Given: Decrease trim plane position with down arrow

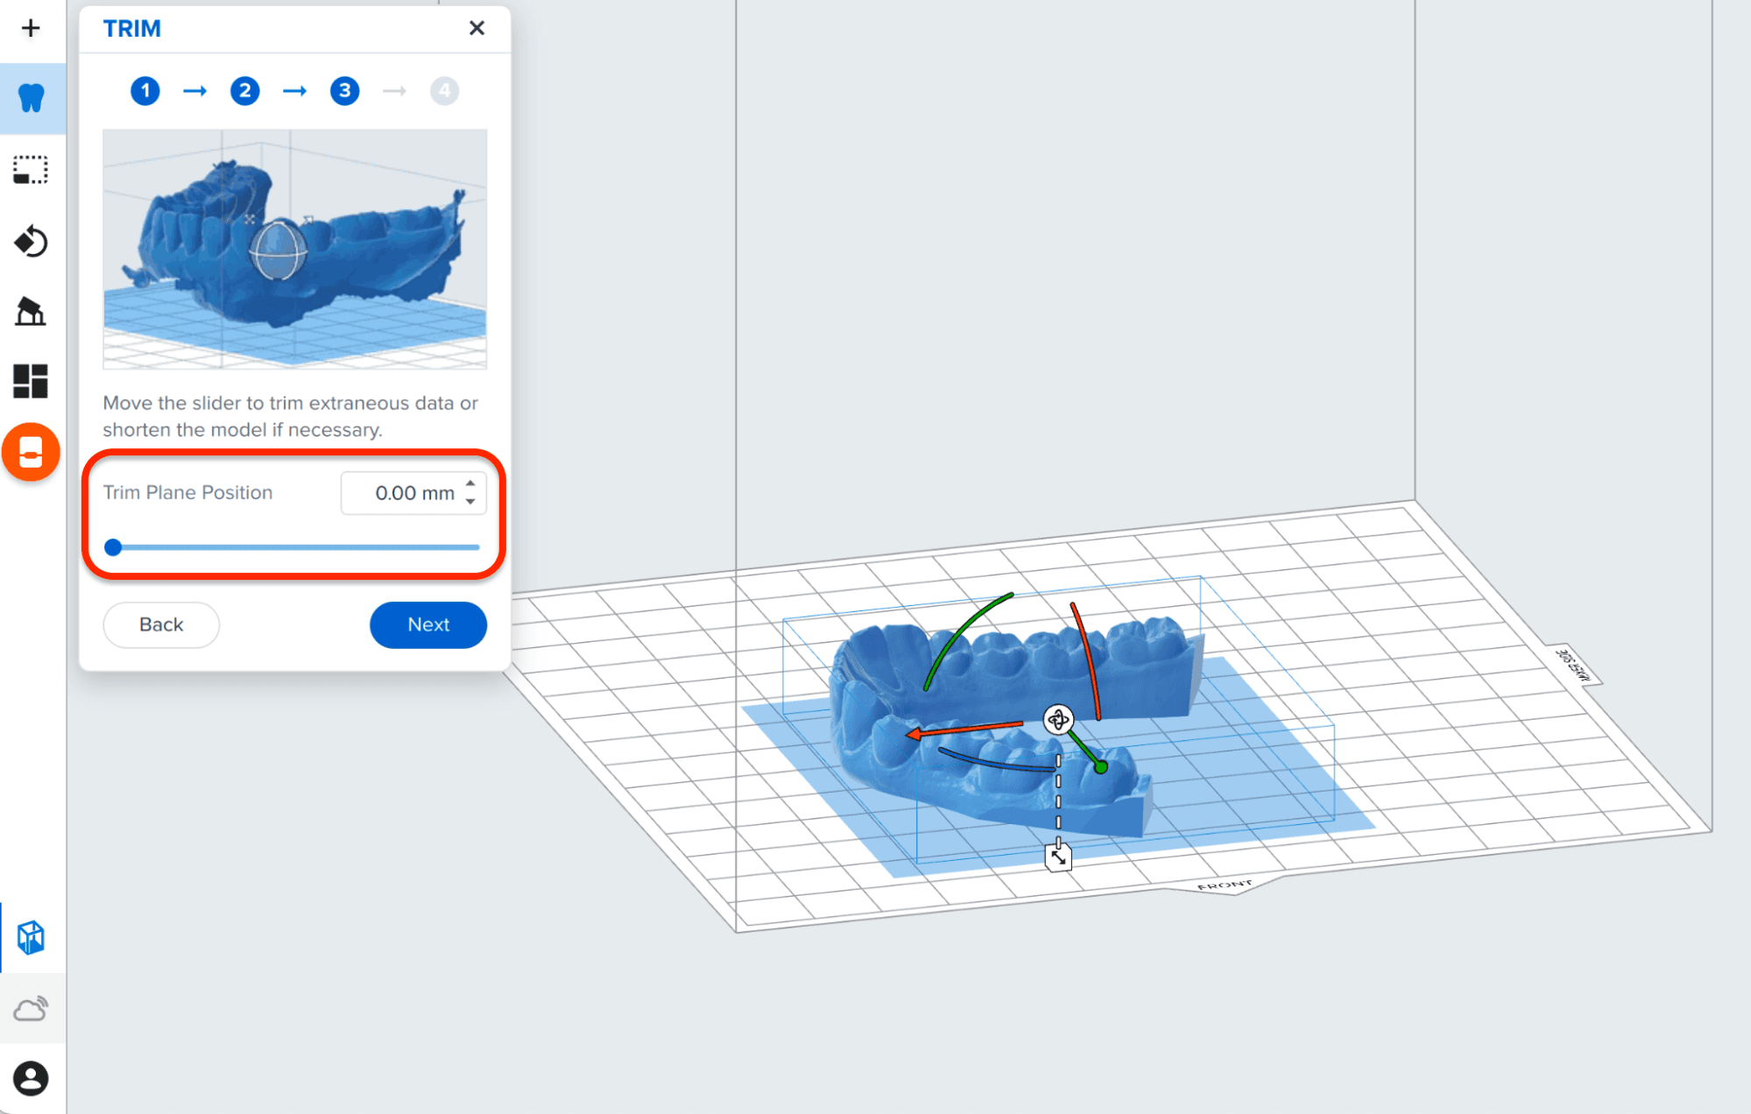Looking at the screenshot, I should click(x=470, y=502).
